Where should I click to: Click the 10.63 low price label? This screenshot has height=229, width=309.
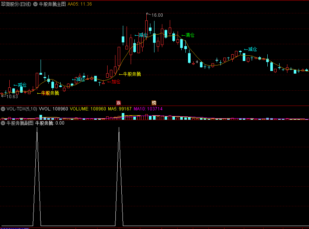12,97
